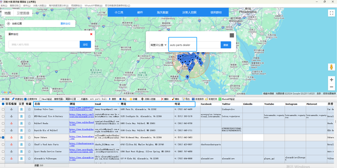Click the 清除 clear toolbar icon
The height and width of the screenshot is (168, 337).
click(x=173, y=99)
